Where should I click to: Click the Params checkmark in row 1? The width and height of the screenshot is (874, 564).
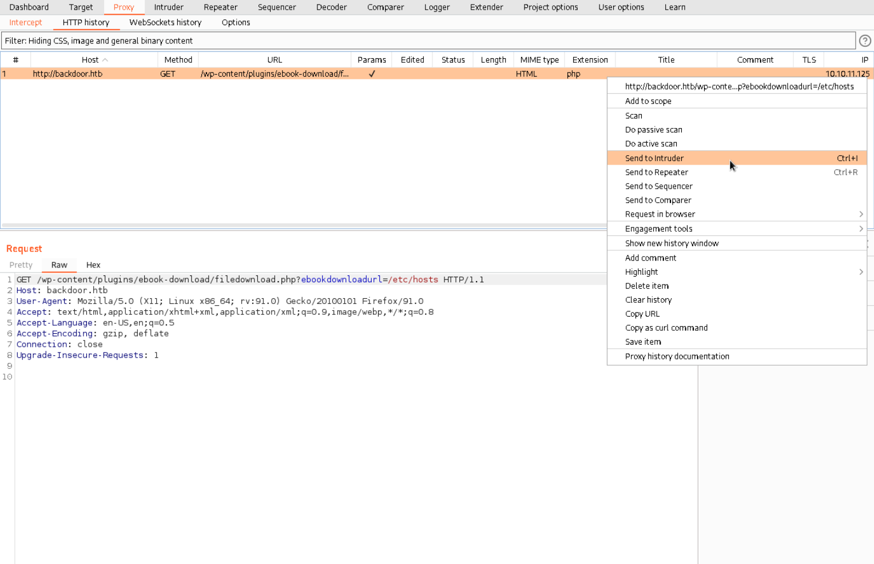(372, 74)
